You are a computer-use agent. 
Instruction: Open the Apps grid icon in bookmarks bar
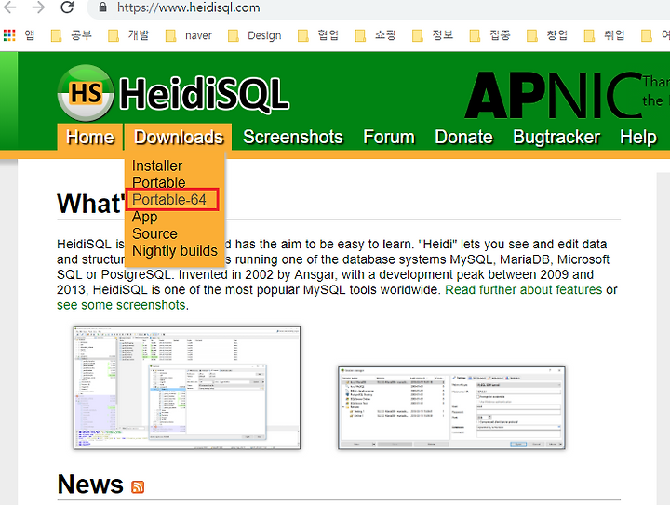coord(9,35)
